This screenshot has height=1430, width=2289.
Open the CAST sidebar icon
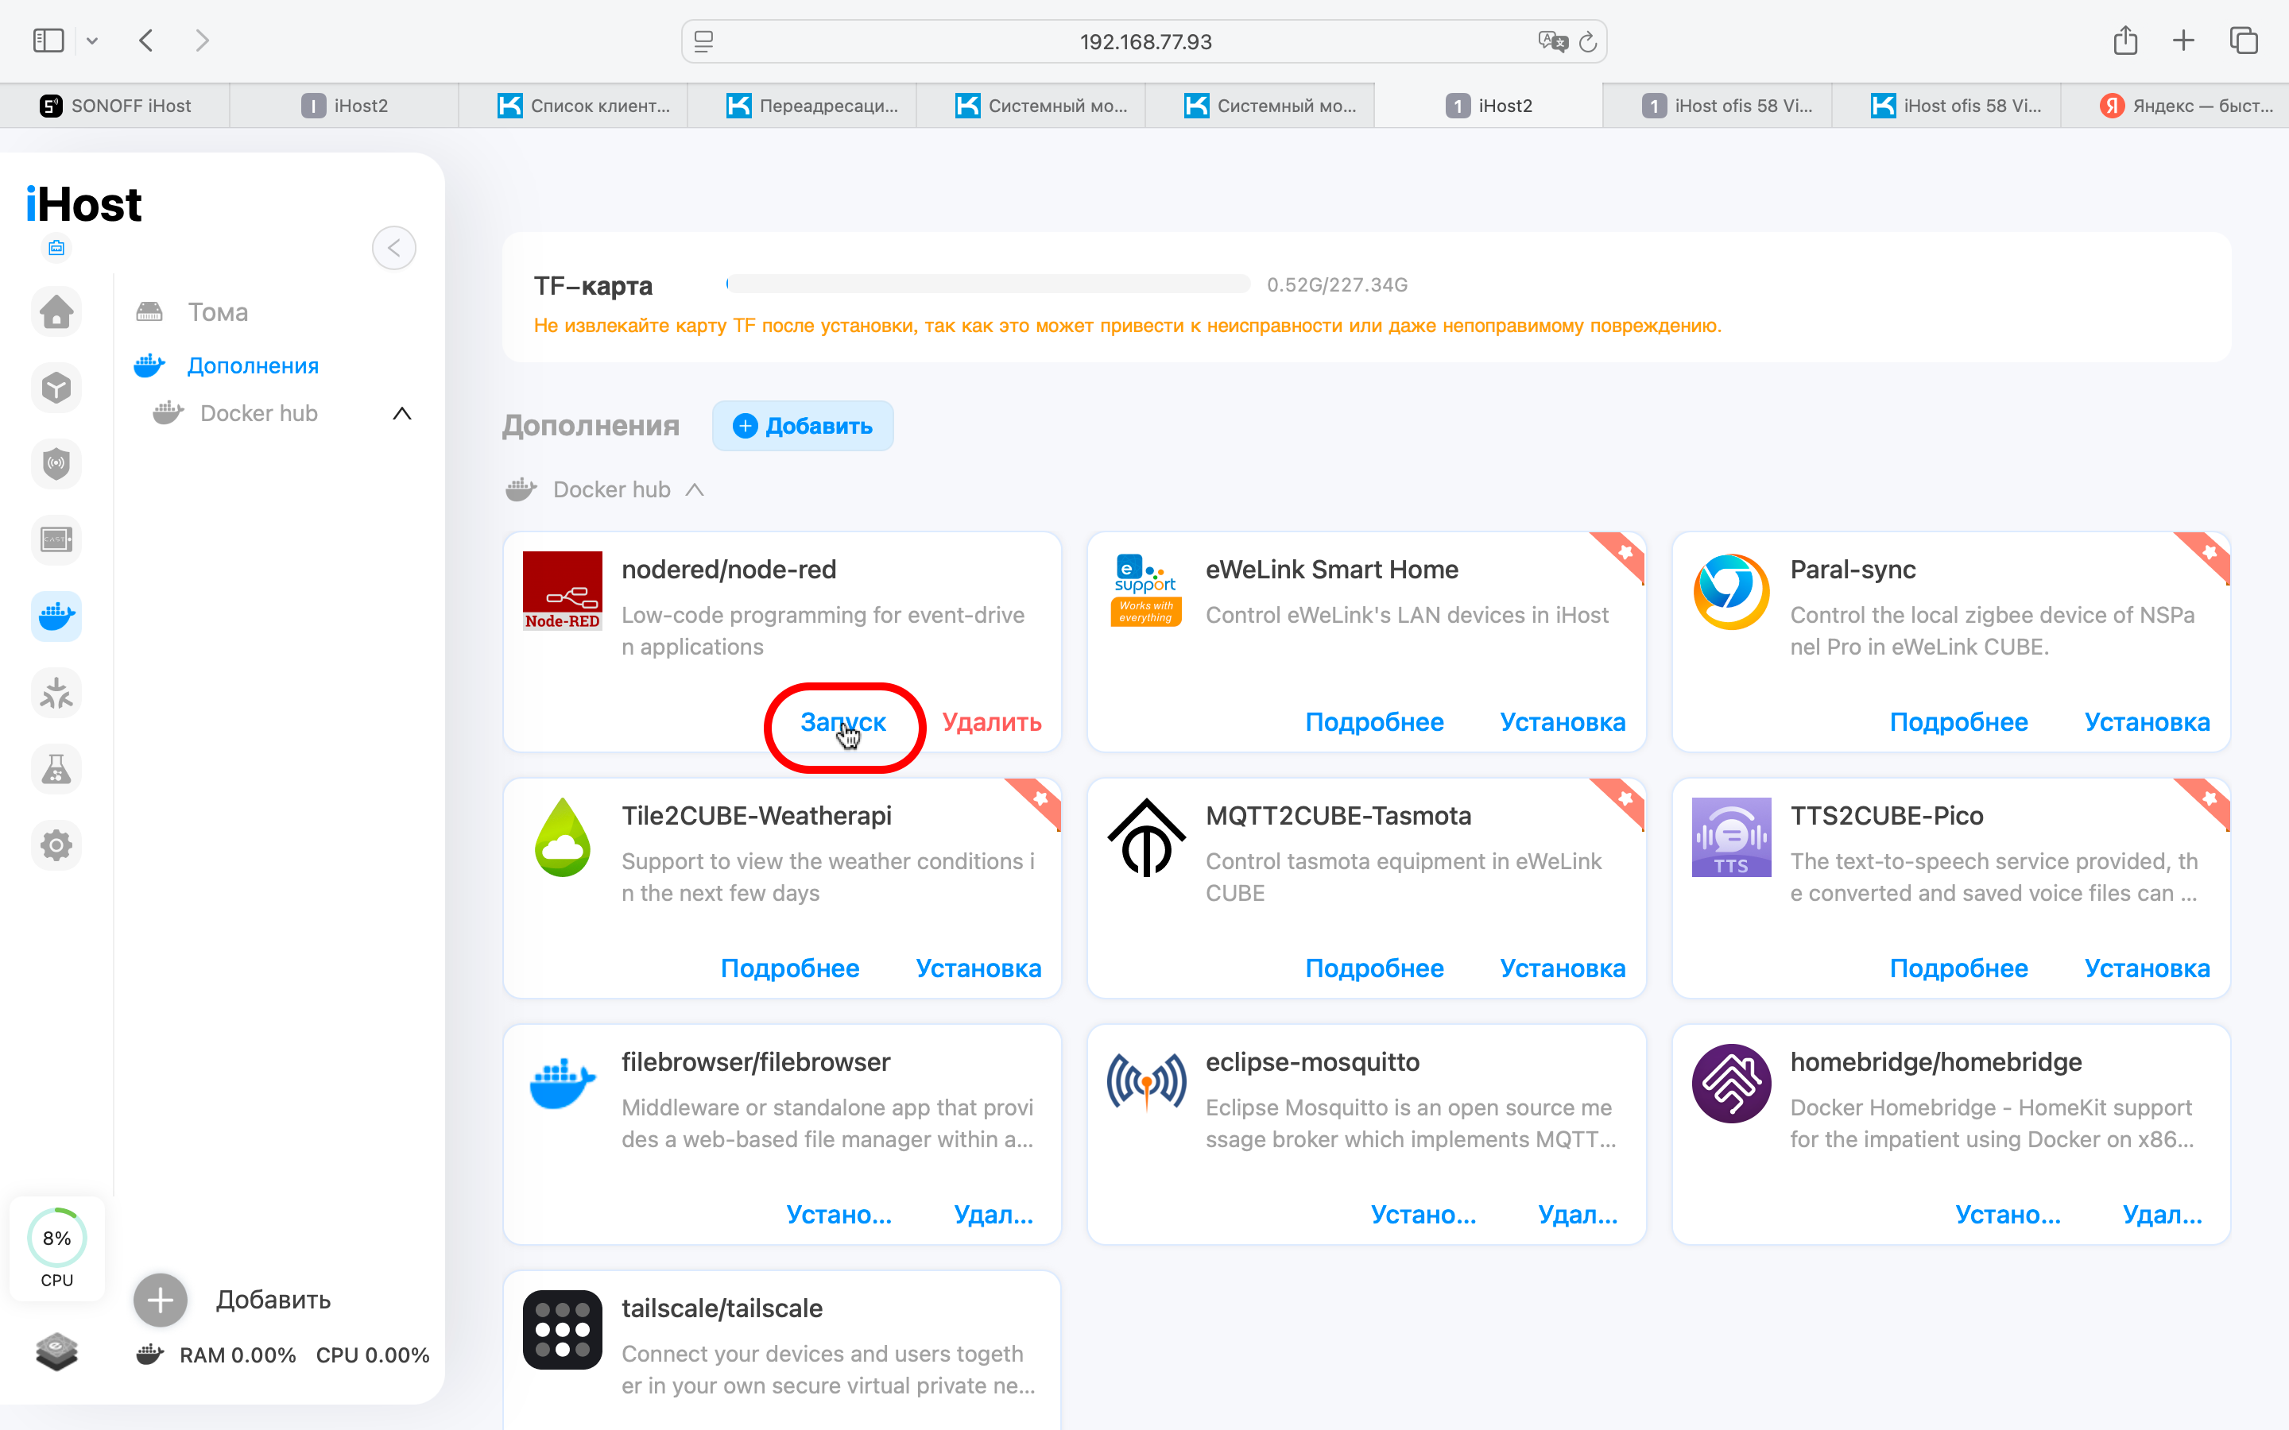[x=56, y=540]
